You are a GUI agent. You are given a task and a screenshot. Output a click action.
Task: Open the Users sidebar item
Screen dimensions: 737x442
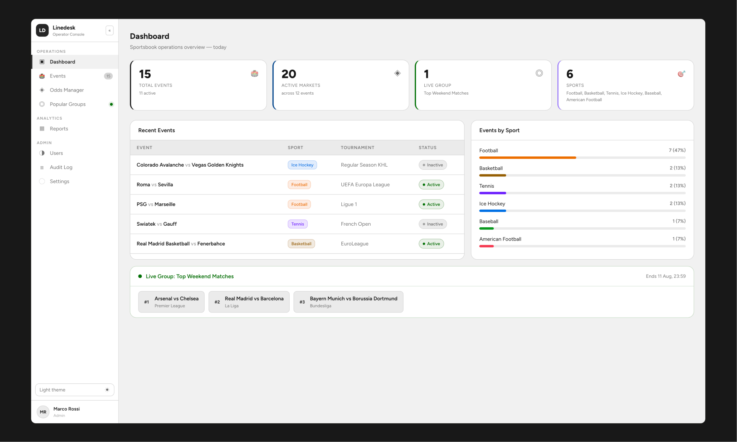[75, 153]
